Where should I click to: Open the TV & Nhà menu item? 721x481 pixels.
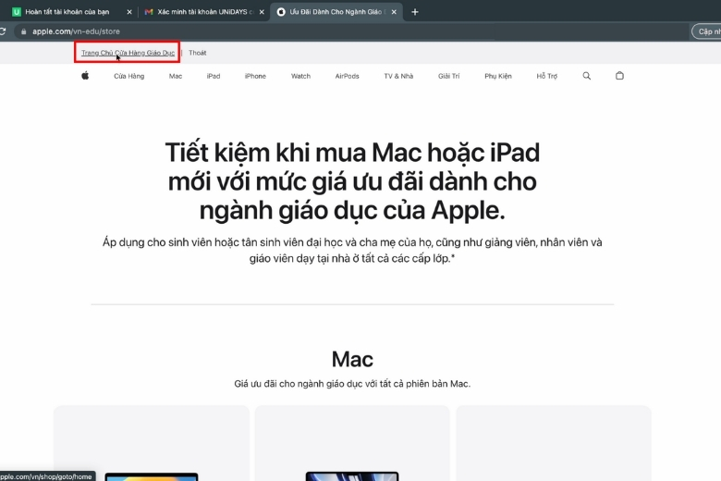(x=398, y=76)
